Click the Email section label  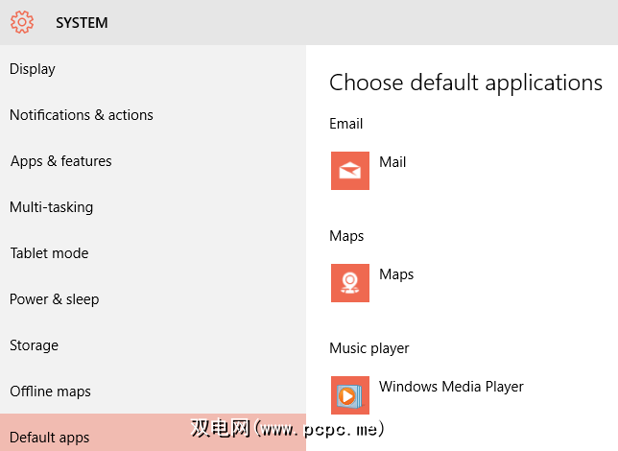[346, 124]
